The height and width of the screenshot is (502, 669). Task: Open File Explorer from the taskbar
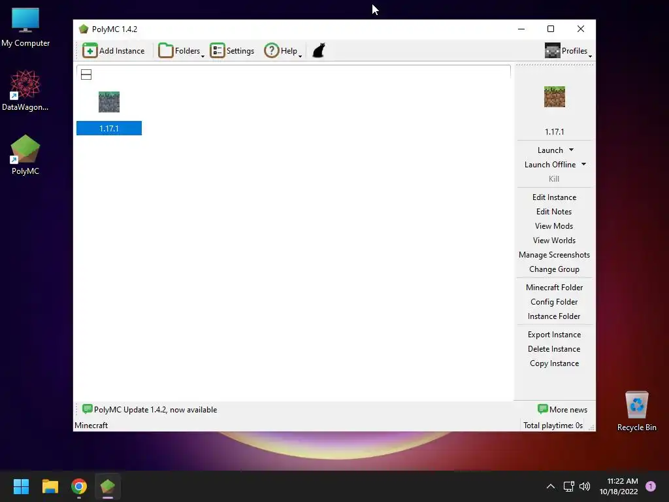[x=50, y=486]
